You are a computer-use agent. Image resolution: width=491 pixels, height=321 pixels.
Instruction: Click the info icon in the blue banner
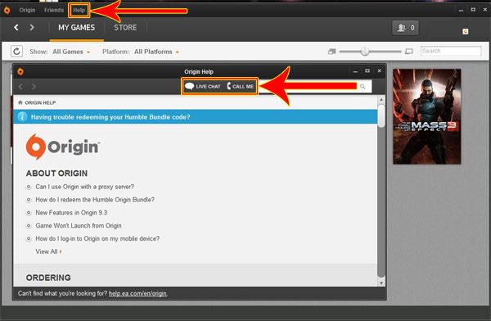(x=22, y=117)
